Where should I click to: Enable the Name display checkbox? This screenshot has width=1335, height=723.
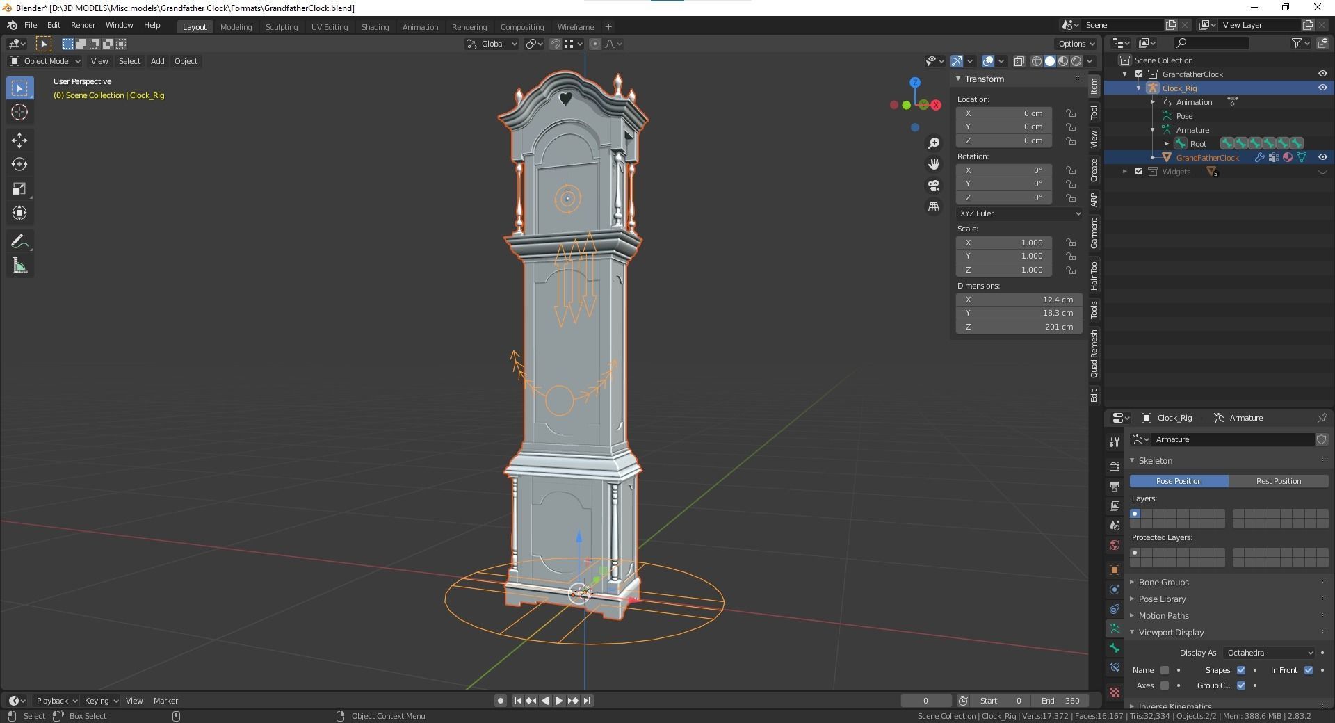coord(1165,670)
